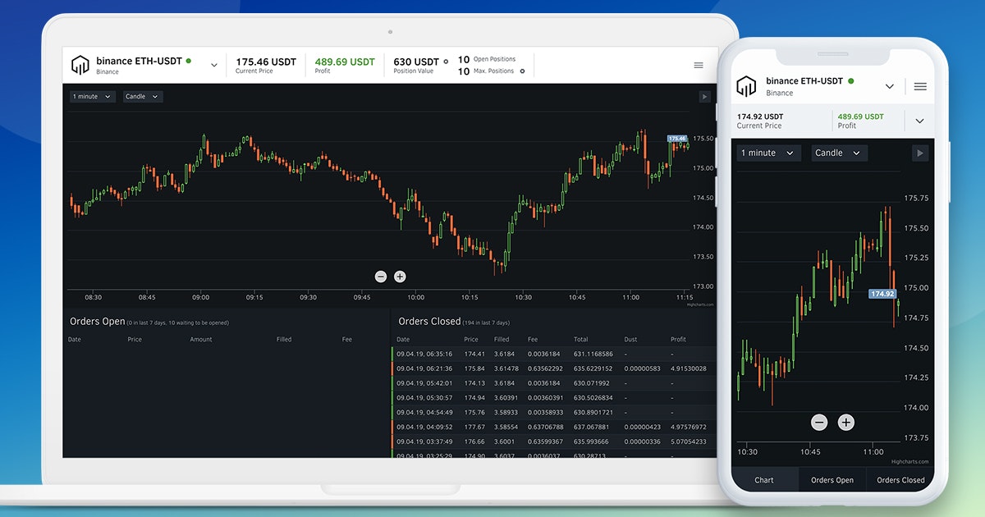Click the green status dot beside binance ETH-USDT on laptop

point(188,61)
